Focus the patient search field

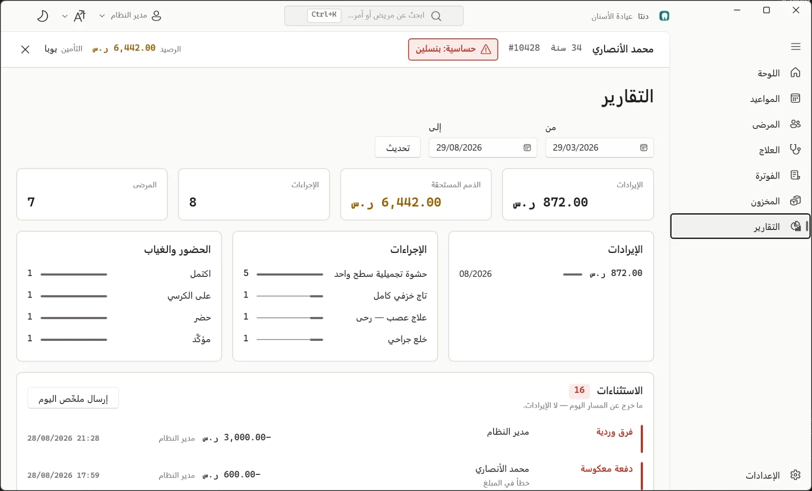[374, 16]
